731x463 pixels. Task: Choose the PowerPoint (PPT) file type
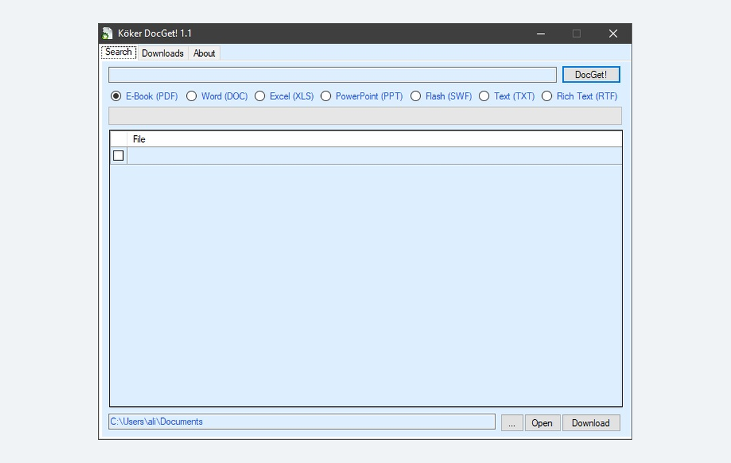[x=362, y=96]
